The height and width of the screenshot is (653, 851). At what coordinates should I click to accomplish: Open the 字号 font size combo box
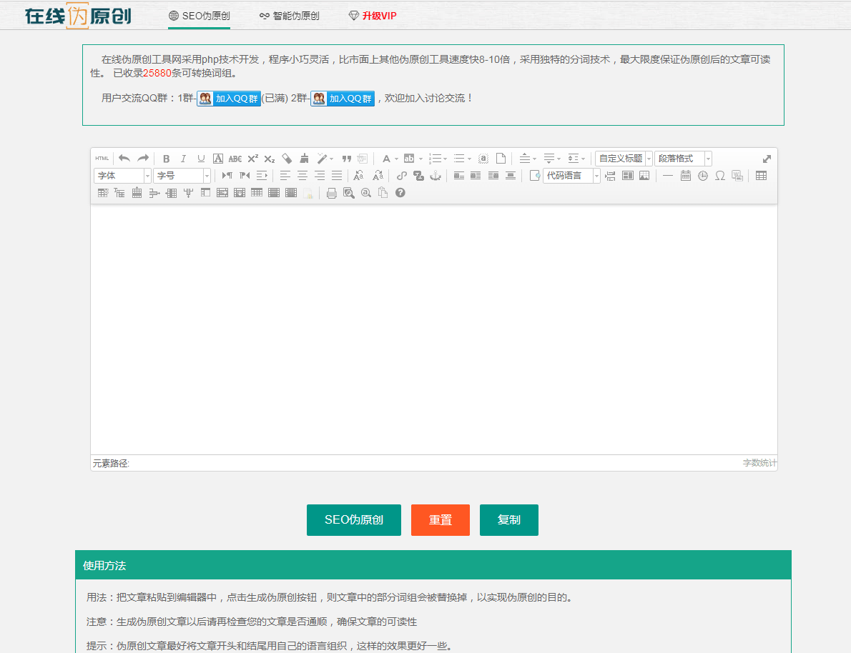[x=182, y=176]
